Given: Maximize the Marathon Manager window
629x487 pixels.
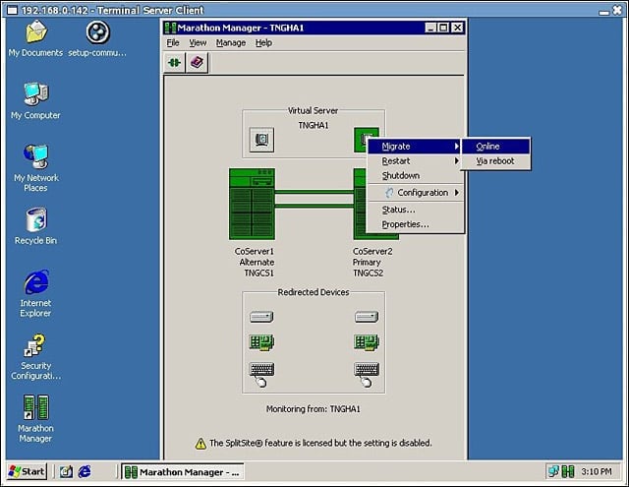Looking at the screenshot, I should pyautogui.click(x=443, y=28).
